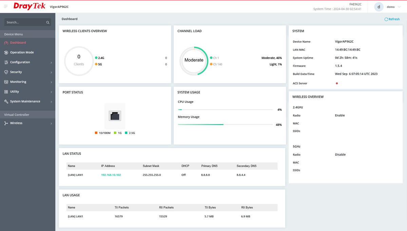Expand the Utility submenu chevron
The height and width of the screenshot is (231, 407).
pos(51,92)
